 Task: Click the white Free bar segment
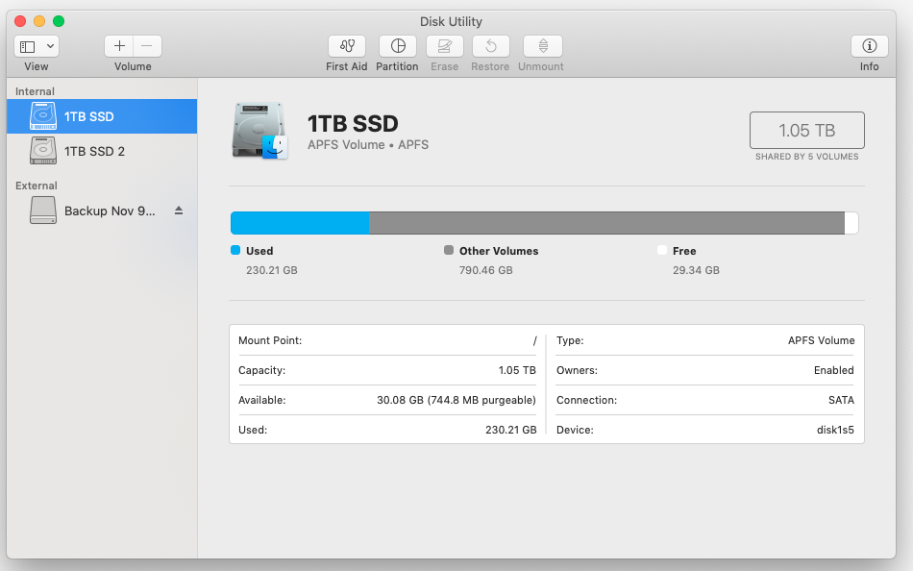851,223
